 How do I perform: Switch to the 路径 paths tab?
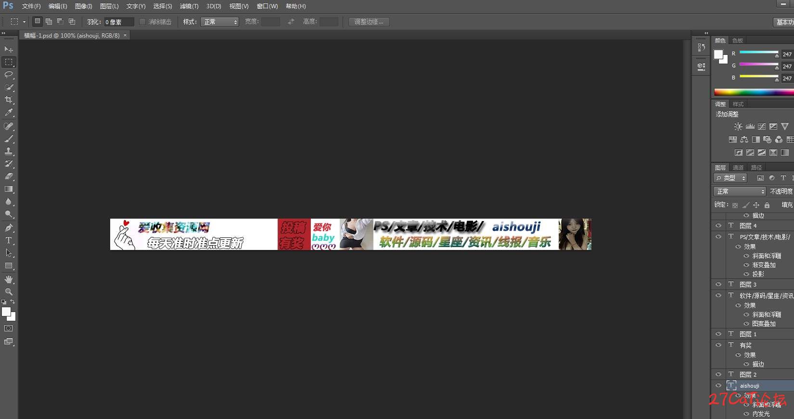coord(756,168)
